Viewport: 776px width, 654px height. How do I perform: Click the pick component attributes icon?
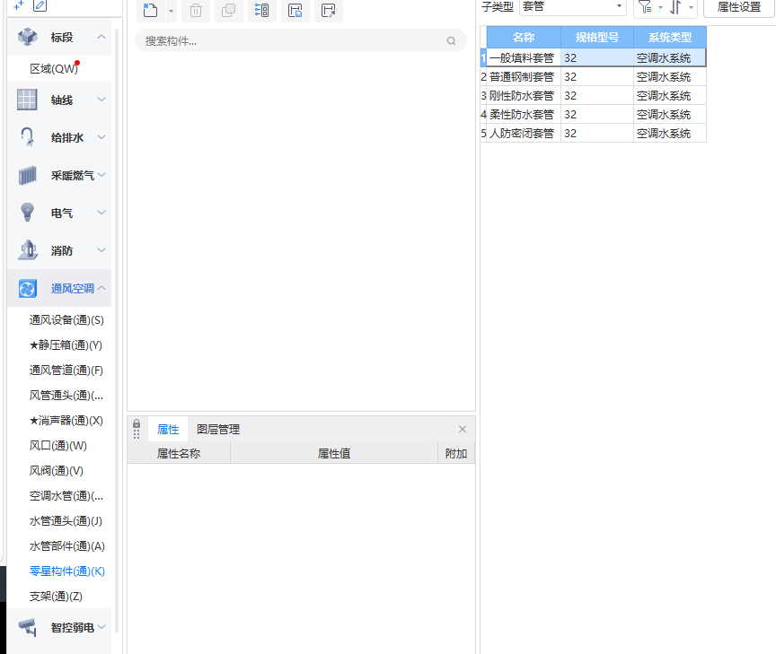(328, 10)
